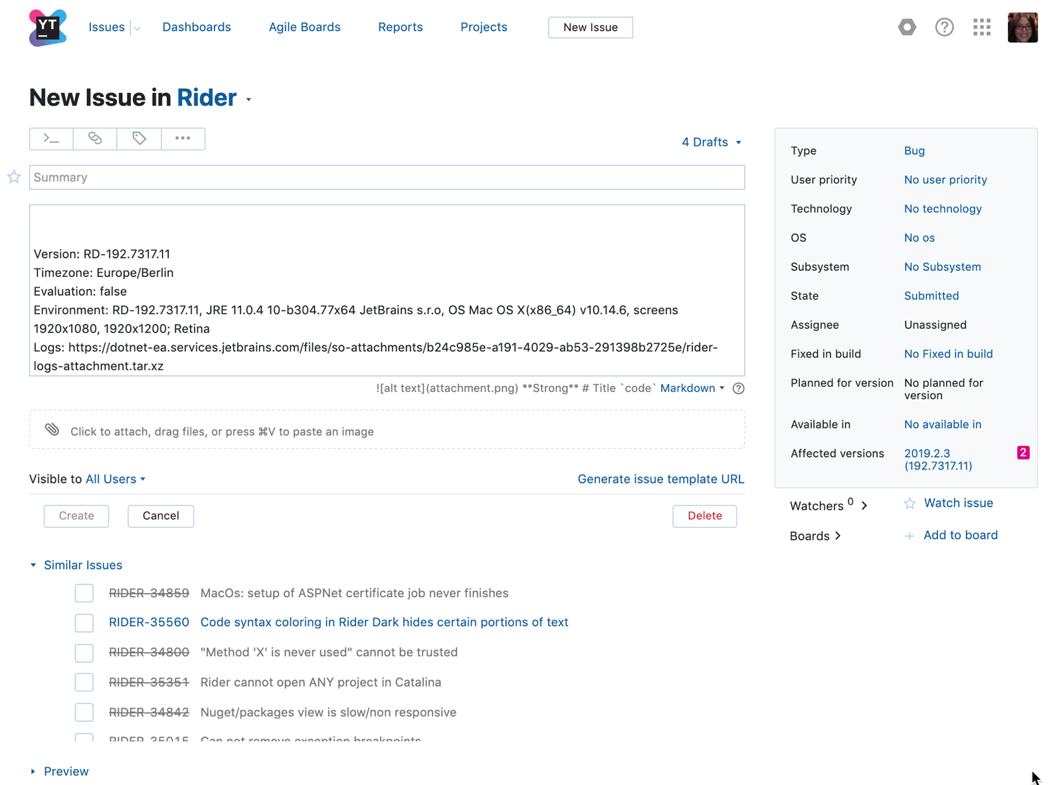This screenshot has width=1063, height=785.
Task: Set the No available in field
Action: [942, 424]
